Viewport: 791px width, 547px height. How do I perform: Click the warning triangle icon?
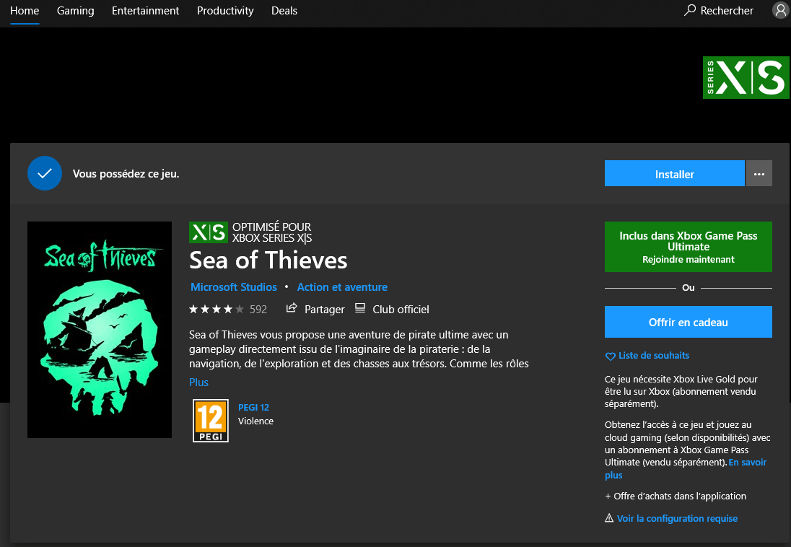click(609, 518)
